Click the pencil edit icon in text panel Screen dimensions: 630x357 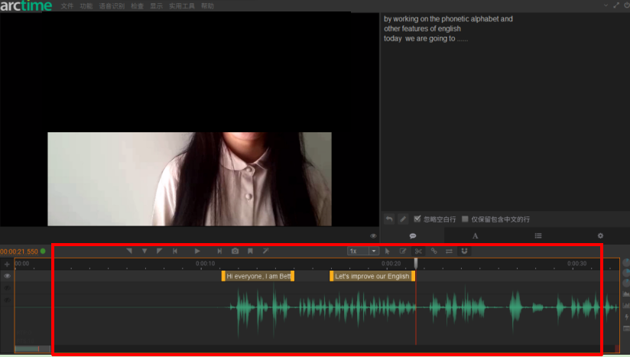403,219
